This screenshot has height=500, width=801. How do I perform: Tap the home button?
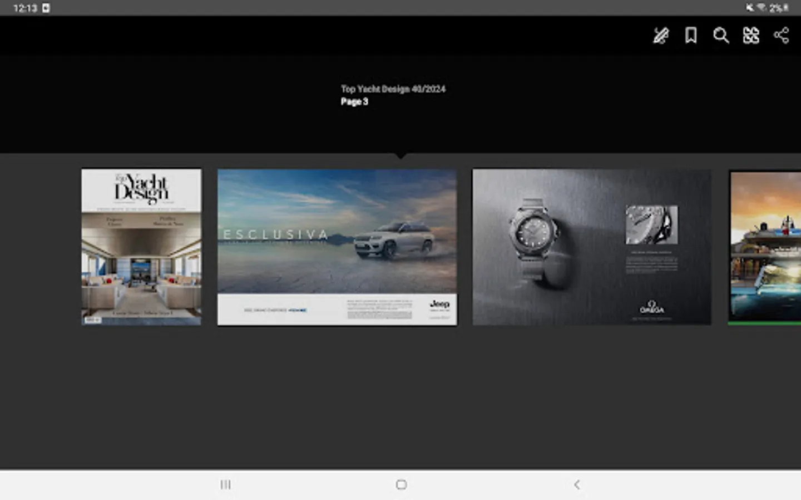tap(400, 484)
